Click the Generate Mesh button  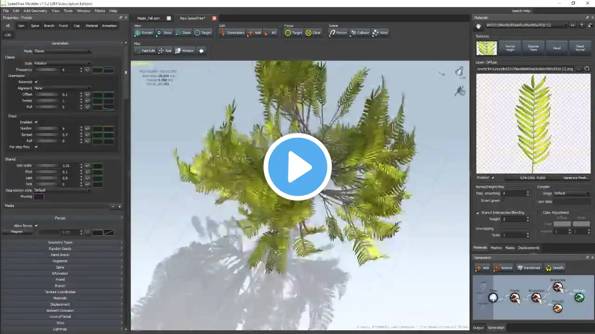pyautogui.click(x=576, y=178)
